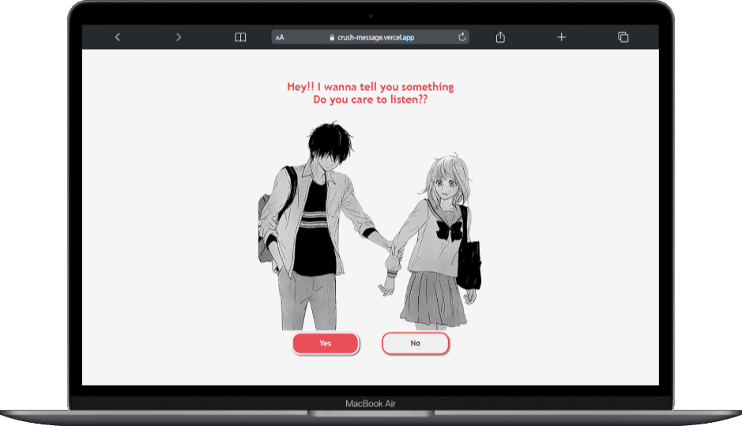The height and width of the screenshot is (426, 742).
Task: Go forward with the forward arrow
Action: pos(179,37)
